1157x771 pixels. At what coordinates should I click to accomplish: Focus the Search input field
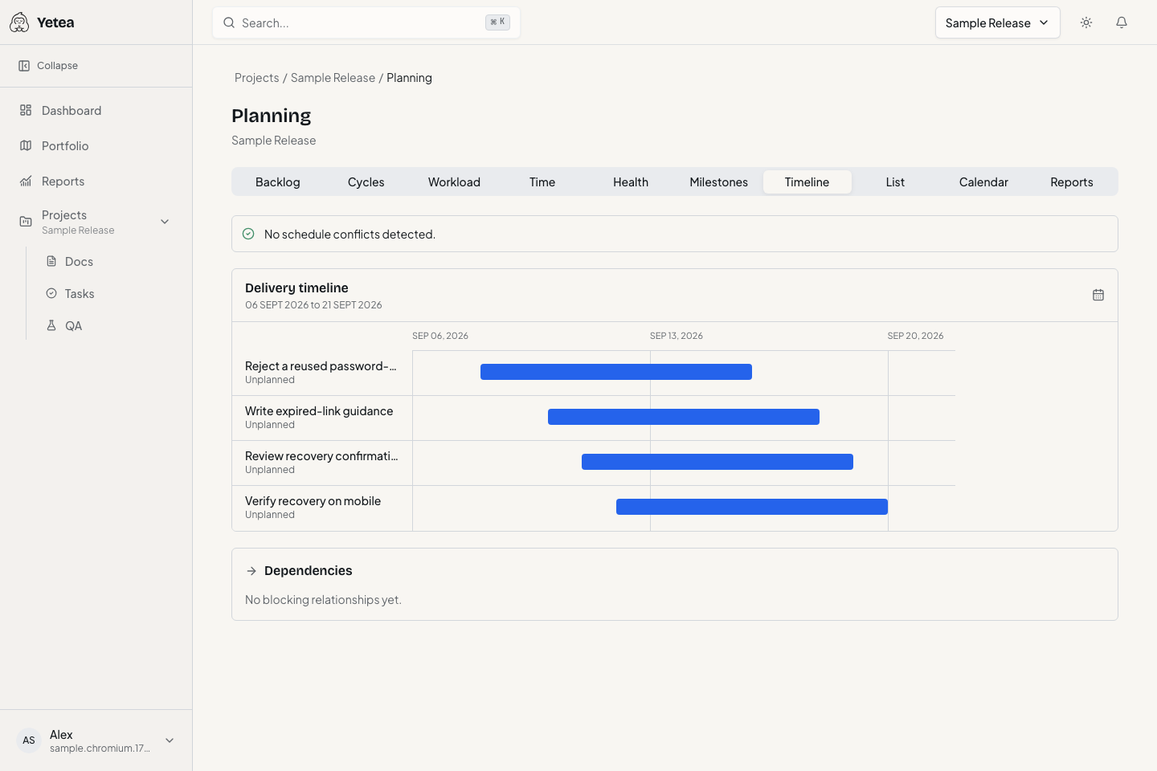(366, 23)
